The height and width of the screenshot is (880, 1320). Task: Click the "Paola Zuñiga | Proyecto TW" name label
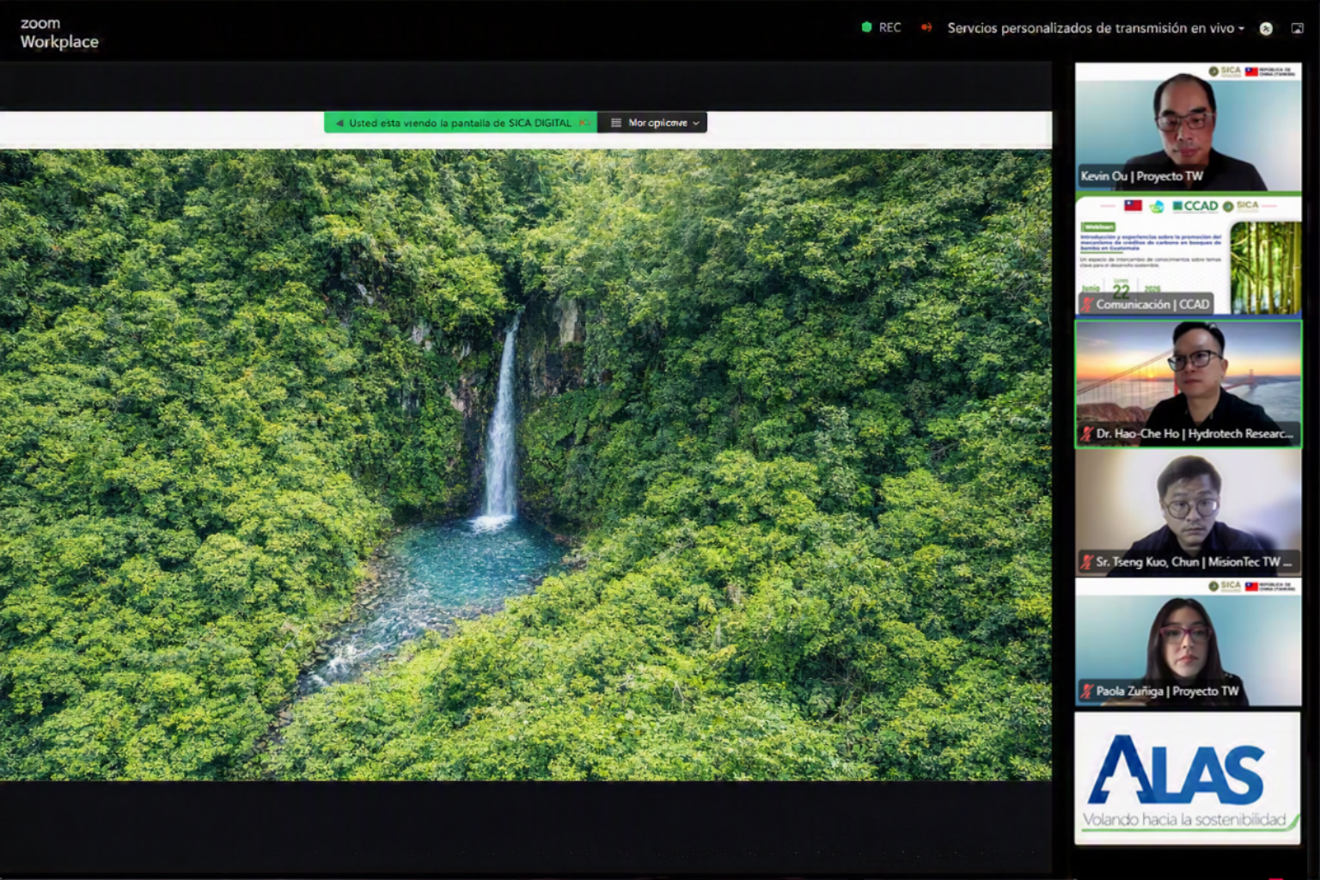click(1167, 691)
